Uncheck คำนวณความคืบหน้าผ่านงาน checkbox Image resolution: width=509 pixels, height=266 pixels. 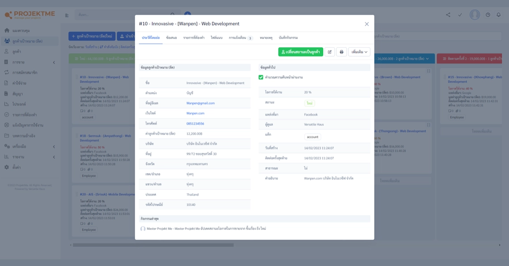click(x=261, y=78)
